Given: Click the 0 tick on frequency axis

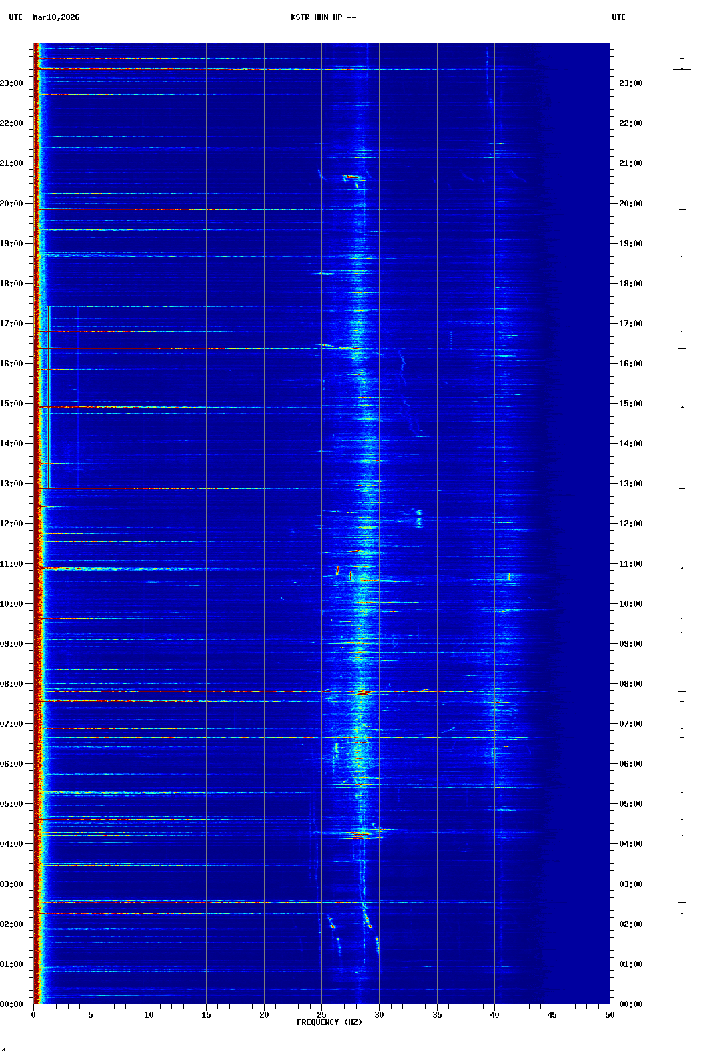Looking at the screenshot, I should (x=33, y=1014).
